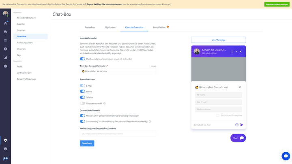Close the chat preview header X
292x164 pixels.
[x=240, y=51]
